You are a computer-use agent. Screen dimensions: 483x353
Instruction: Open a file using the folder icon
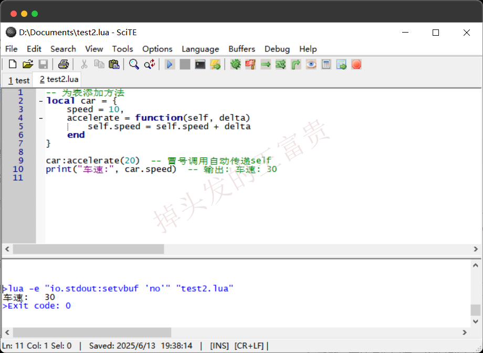pyautogui.click(x=28, y=65)
